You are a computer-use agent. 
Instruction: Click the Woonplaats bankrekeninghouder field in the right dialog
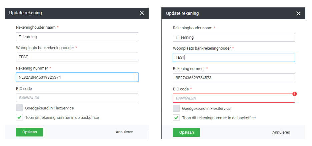coord(234,57)
